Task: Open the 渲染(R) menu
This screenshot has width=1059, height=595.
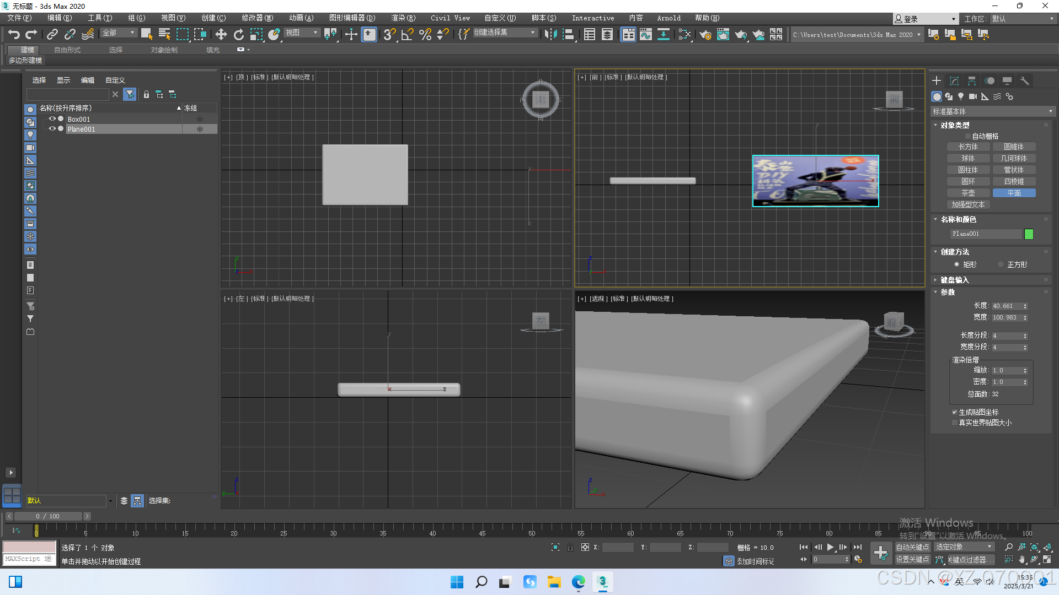Action: tap(403, 18)
